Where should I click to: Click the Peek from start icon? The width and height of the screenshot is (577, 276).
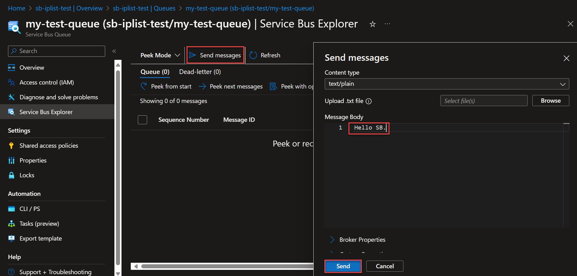pos(144,86)
